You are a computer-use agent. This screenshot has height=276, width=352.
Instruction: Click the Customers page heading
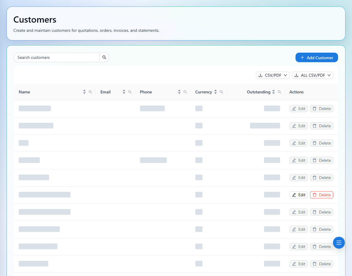35,20
